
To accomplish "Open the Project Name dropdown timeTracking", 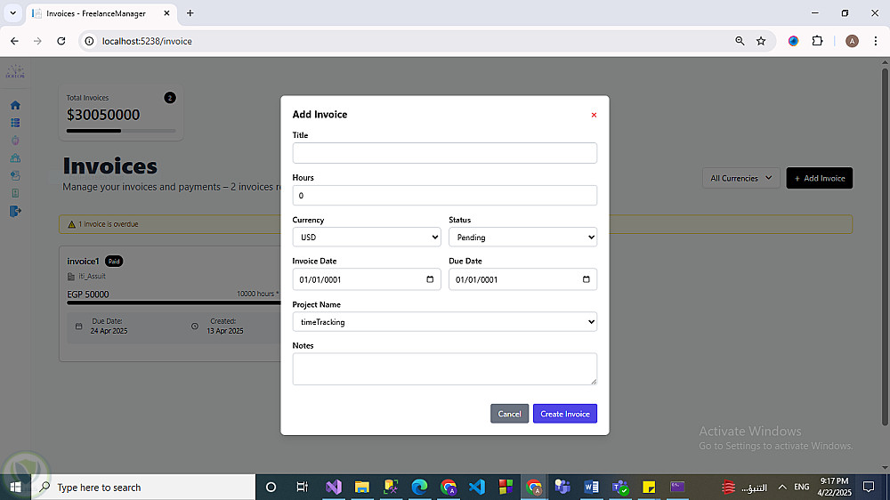I will (444, 322).
